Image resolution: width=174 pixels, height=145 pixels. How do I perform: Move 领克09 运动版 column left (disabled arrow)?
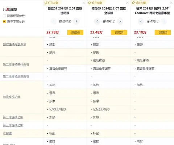[x=53, y=21]
